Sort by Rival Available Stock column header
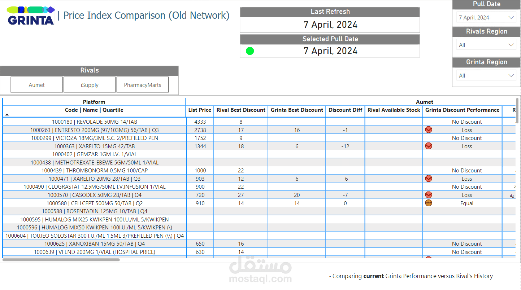 394,110
